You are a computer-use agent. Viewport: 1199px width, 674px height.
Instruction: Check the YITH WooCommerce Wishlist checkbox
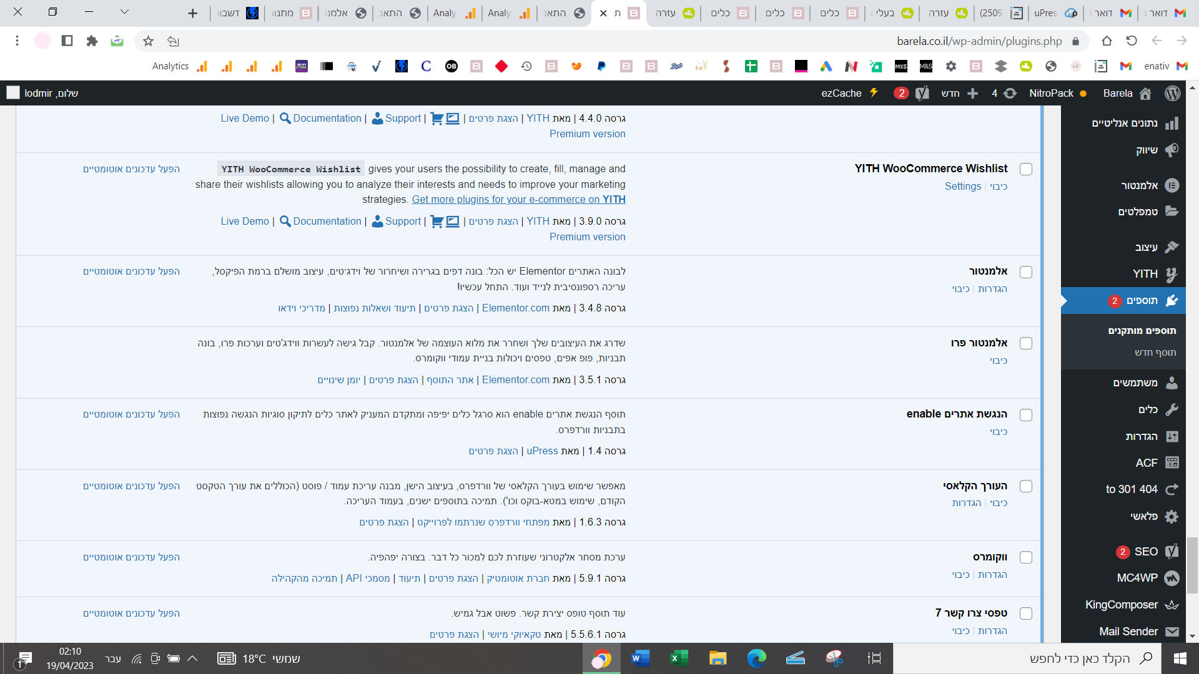click(1025, 169)
